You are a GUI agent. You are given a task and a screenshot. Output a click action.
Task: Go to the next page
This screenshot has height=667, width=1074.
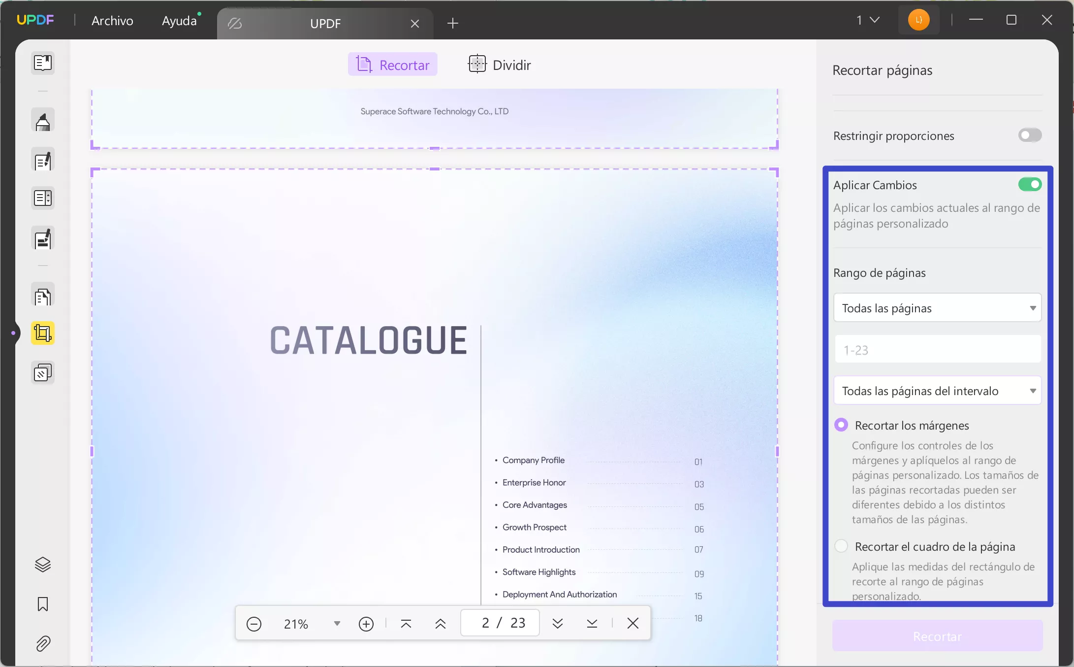(x=558, y=624)
